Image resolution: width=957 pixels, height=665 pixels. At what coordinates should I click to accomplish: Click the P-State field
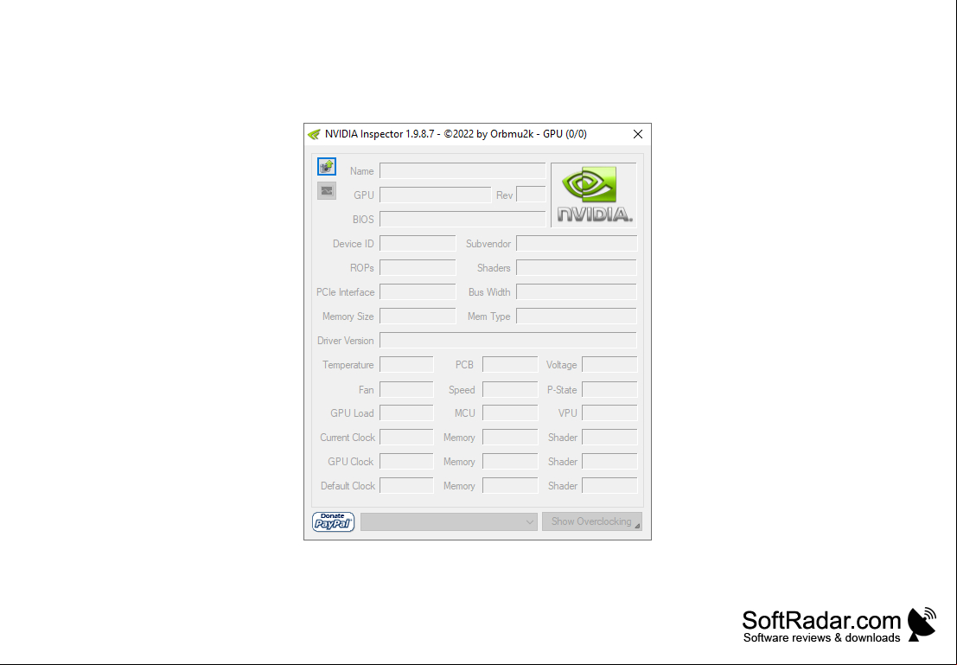pyautogui.click(x=609, y=389)
